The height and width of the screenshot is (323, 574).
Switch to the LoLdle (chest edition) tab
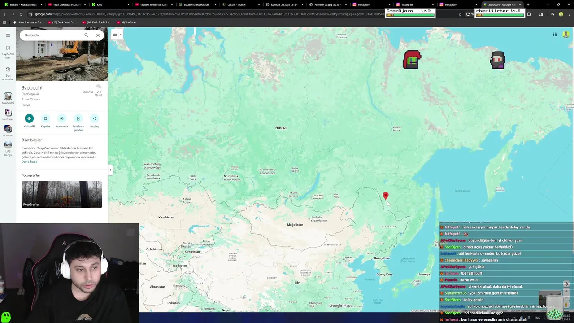(x=196, y=4)
